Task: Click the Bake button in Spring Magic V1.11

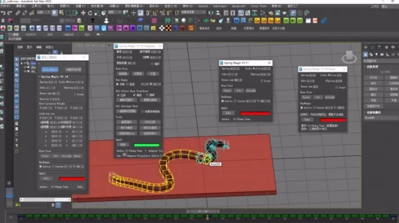Action: (x=228, y=113)
